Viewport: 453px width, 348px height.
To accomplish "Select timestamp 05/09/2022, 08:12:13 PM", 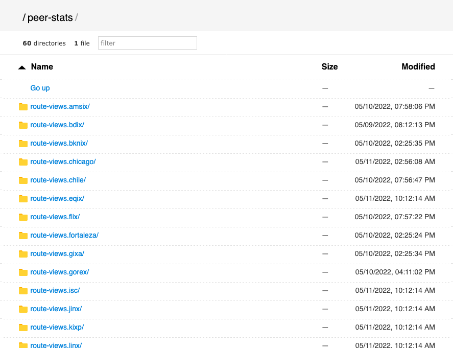I will click(x=395, y=125).
